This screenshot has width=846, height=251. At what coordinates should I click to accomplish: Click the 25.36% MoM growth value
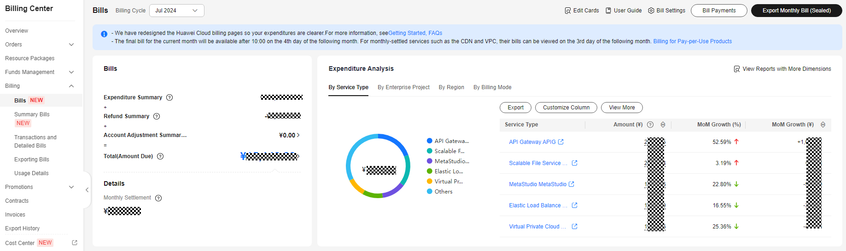(x=722, y=227)
